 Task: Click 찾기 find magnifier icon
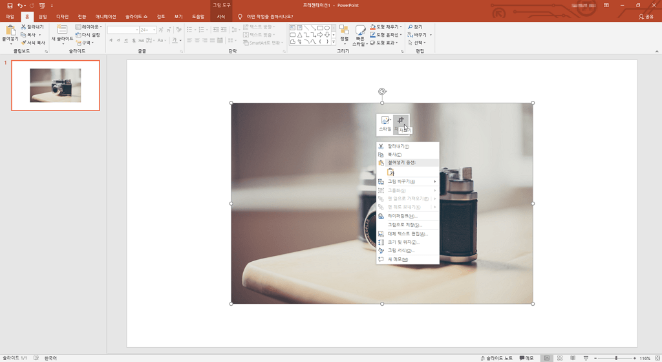pos(411,27)
